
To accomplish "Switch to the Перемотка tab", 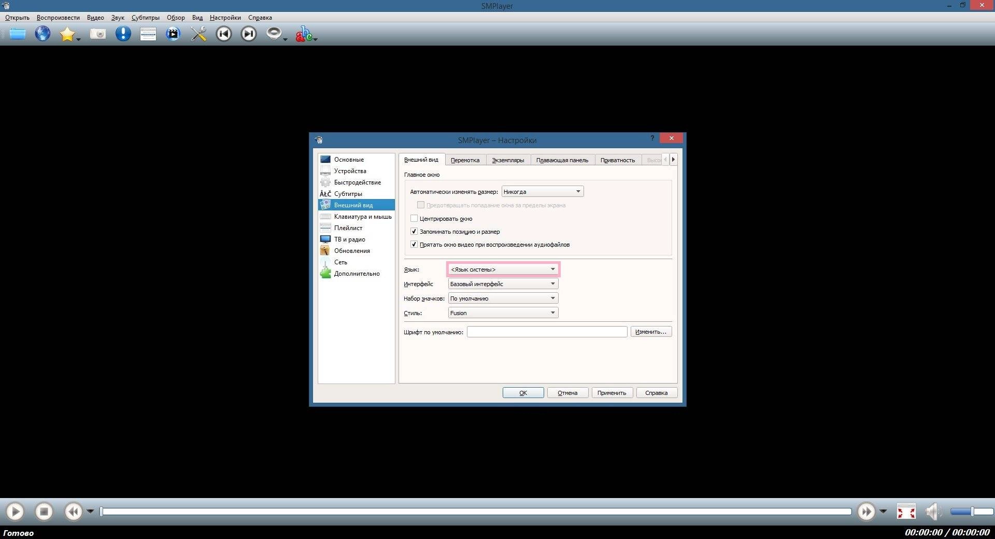I will [x=465, y=160].
